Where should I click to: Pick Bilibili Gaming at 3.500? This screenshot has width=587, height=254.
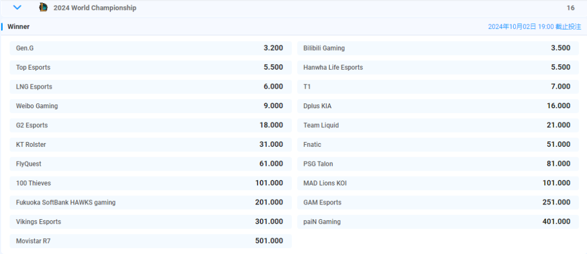438,48
